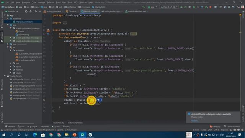
Task: Select ic_launcher_foreground.xml in drawable
Action: click(x=29, y=57)
